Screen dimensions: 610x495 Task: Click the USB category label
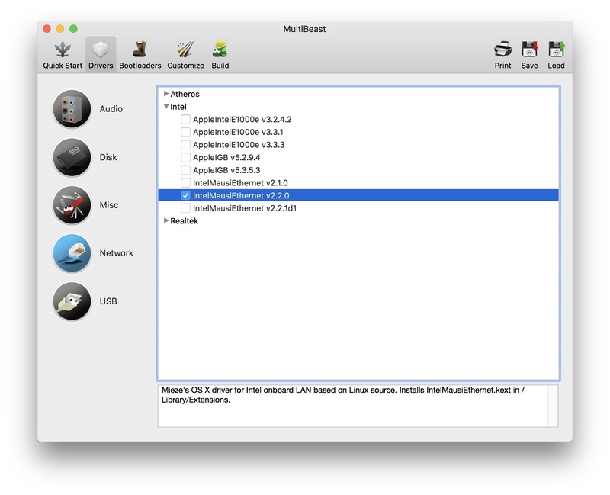click(x=108, y=301)
